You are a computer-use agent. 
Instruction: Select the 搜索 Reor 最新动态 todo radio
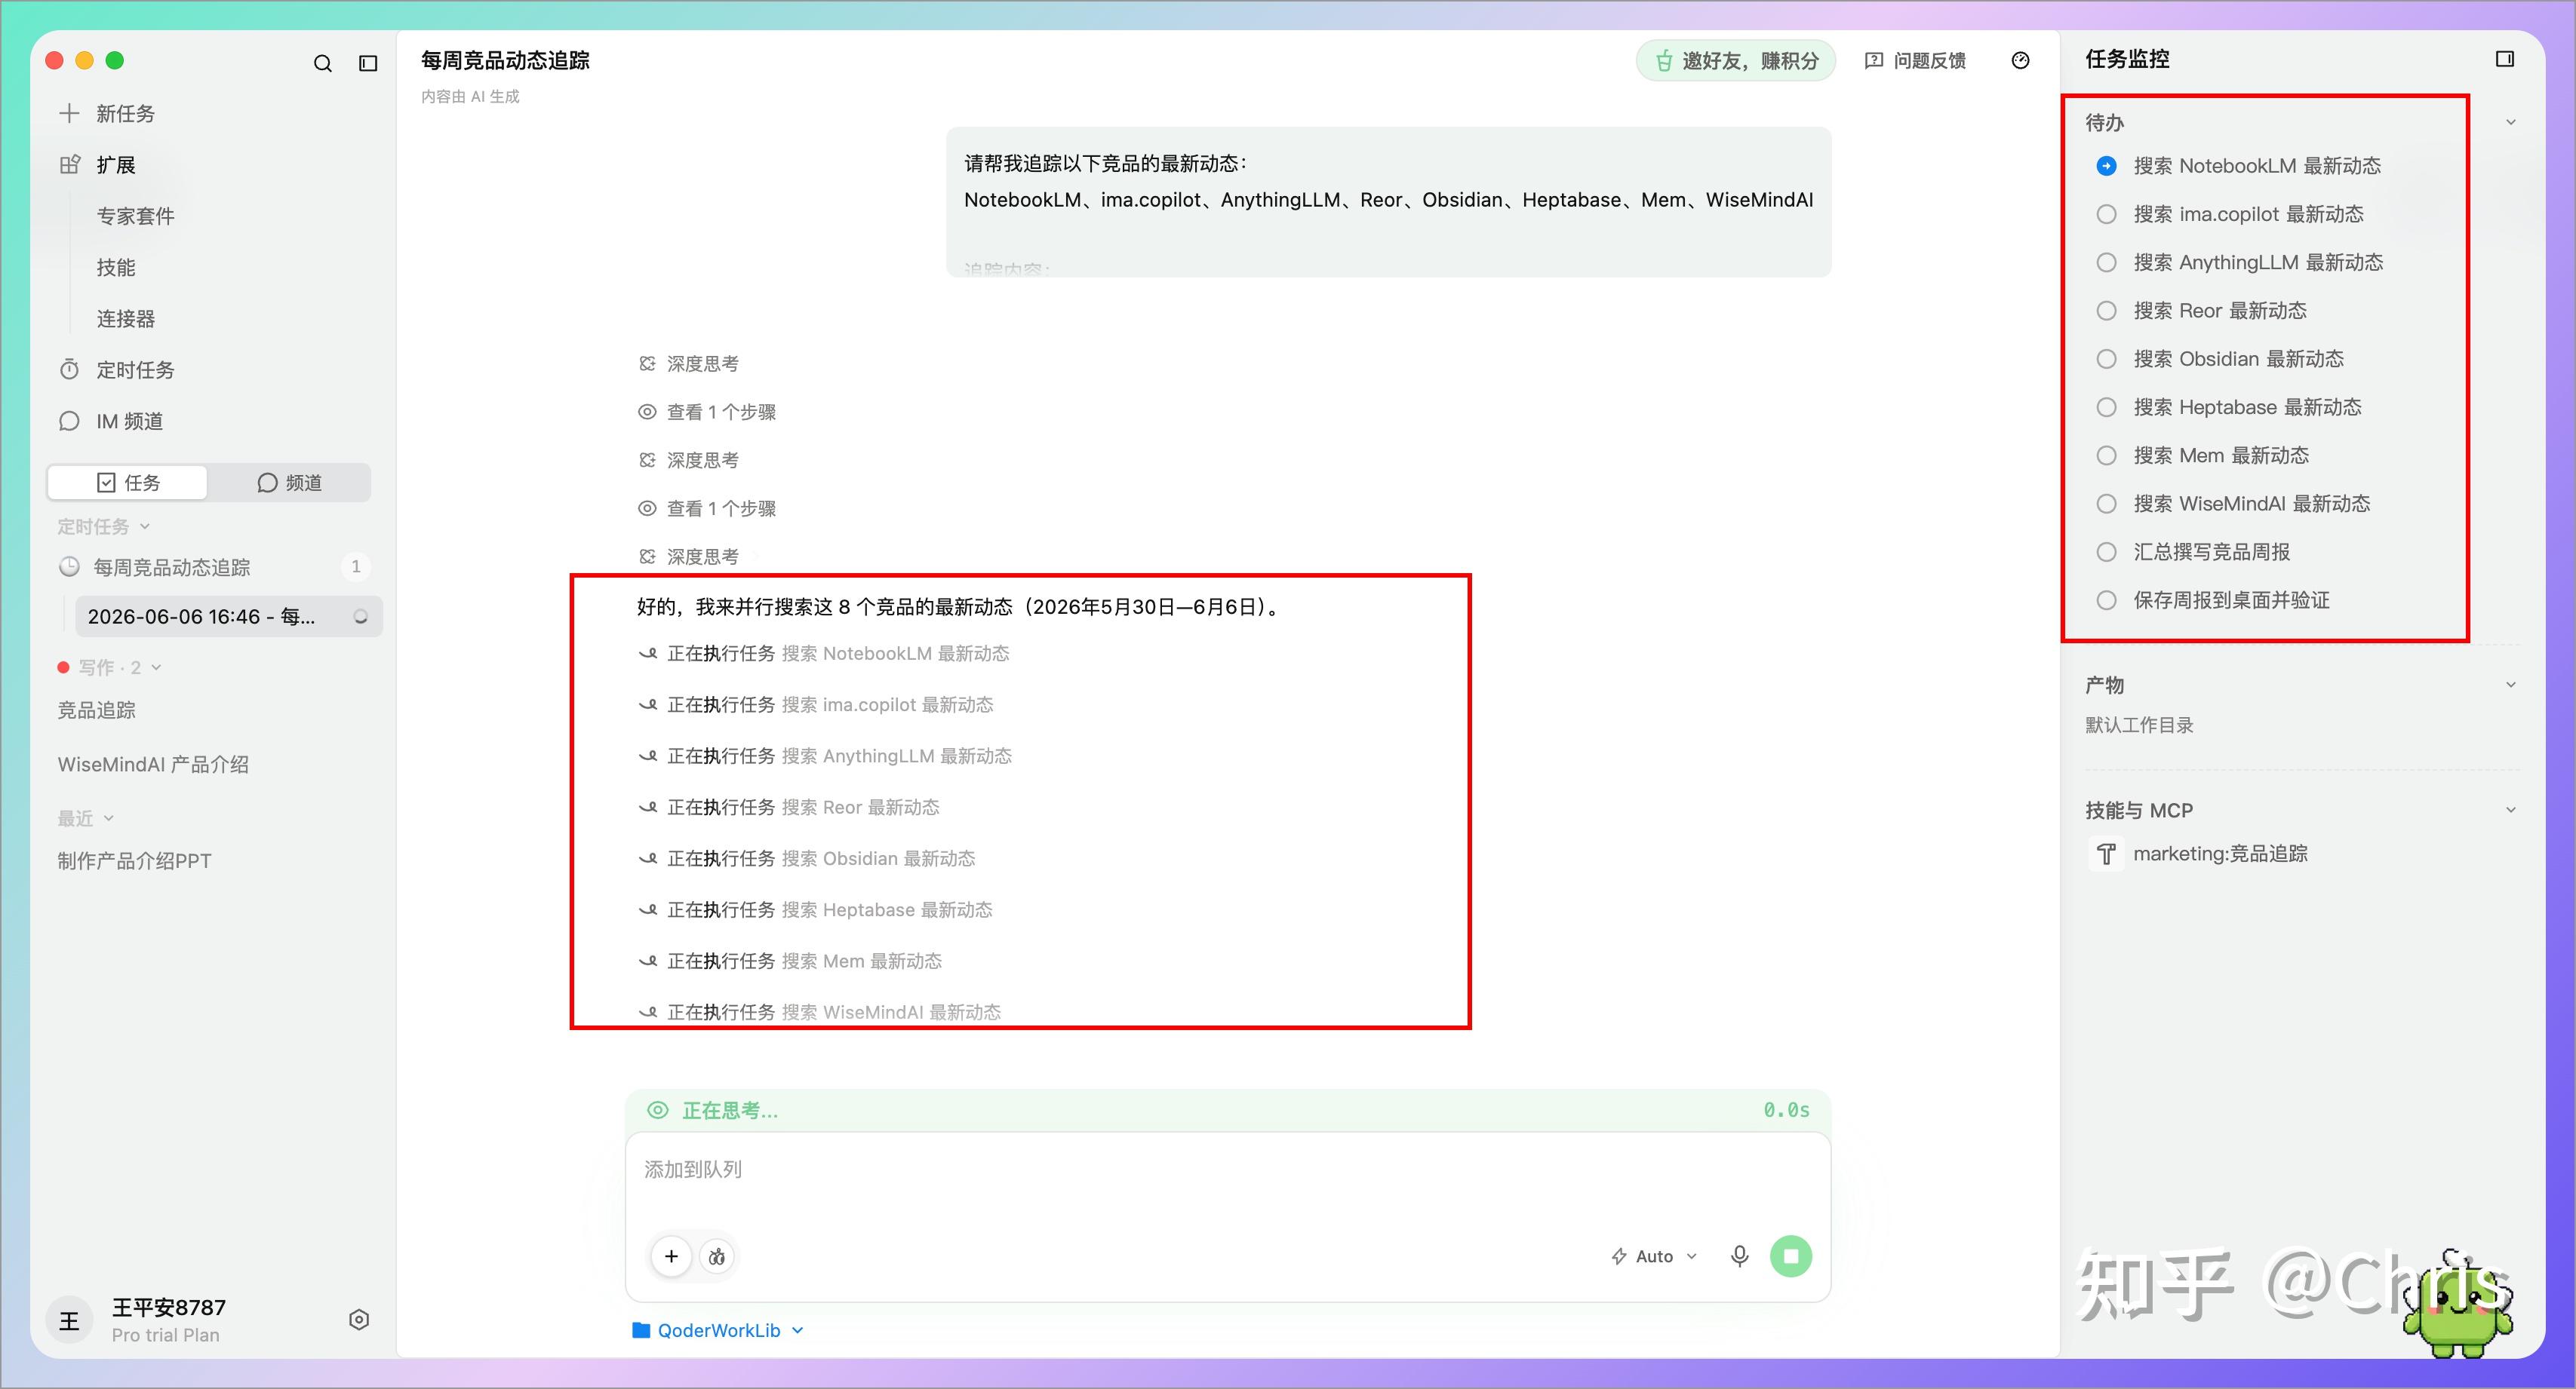[2106, 311]
